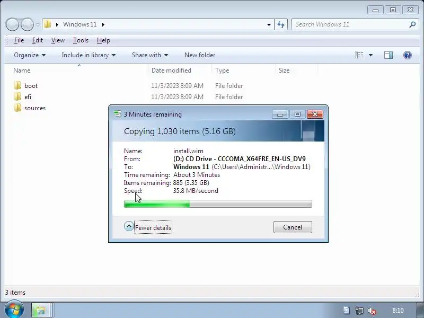Cancel the file copy
The width and height of the screenshot is (424, 318).
click(293, 227)
